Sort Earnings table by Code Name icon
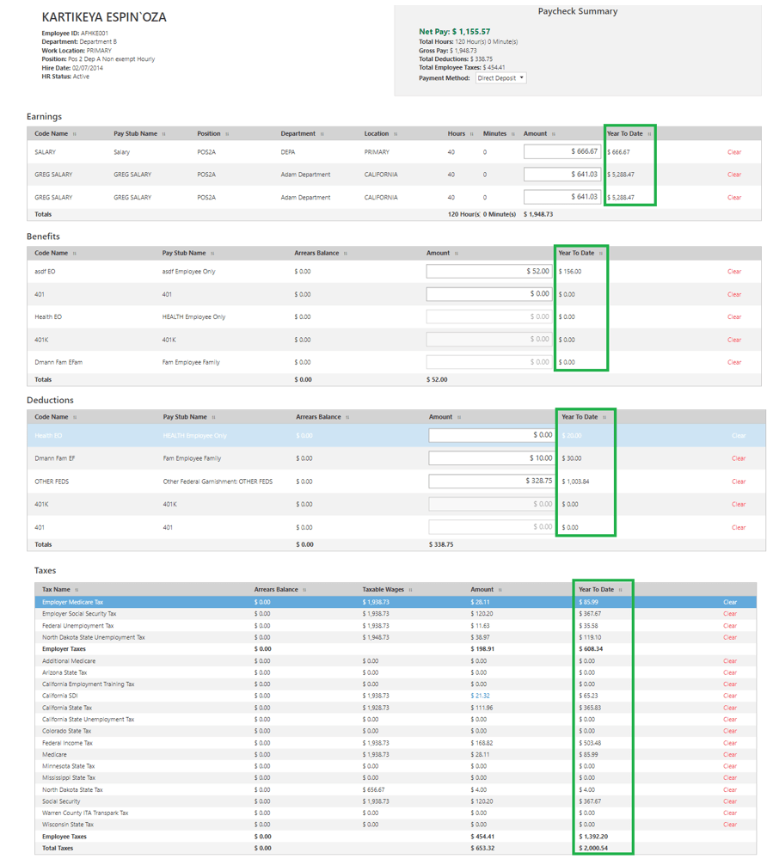 [75, 134]
